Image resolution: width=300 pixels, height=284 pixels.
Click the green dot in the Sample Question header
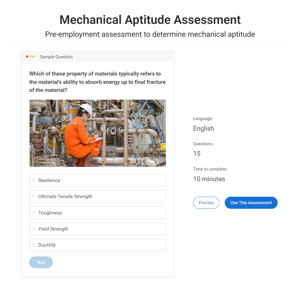pos(34,57)
